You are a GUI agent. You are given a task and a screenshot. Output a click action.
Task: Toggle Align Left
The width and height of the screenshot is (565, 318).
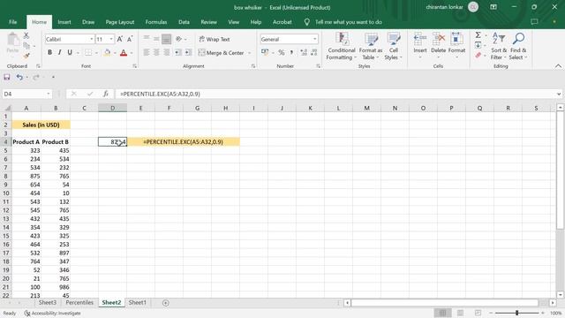click(x=147, y=53)
